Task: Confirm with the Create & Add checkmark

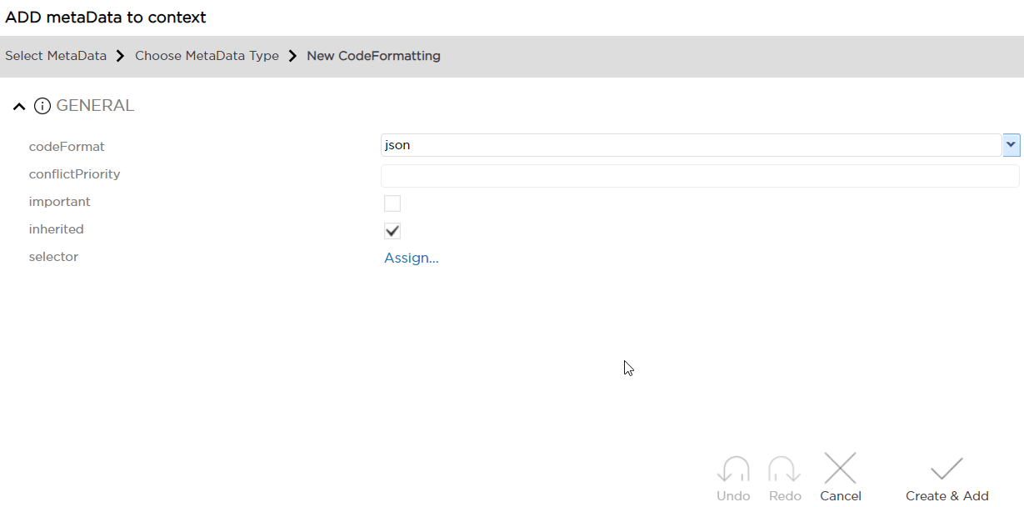Action: click(x=947, y=469)
